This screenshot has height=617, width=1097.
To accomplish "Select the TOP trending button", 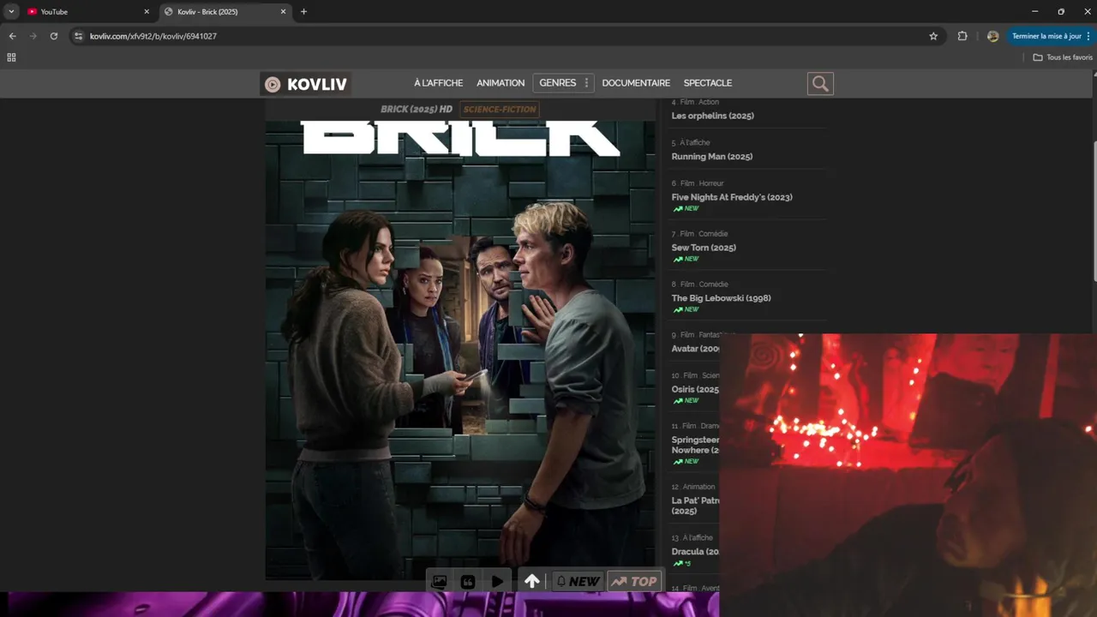I will point(634,581).
